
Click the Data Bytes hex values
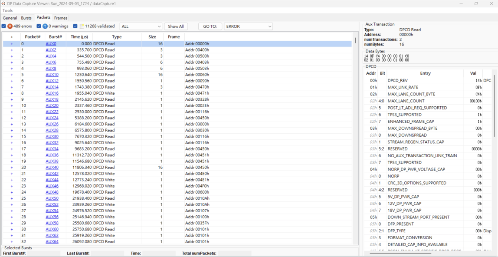coord(387,58)
